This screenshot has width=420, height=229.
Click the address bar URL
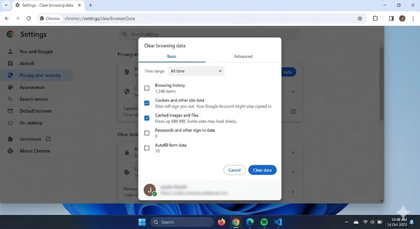pos(100,18)
